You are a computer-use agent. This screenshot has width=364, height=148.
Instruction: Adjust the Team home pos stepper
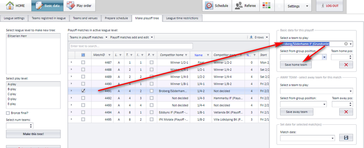pyautogui.click(x=351, y=57)
